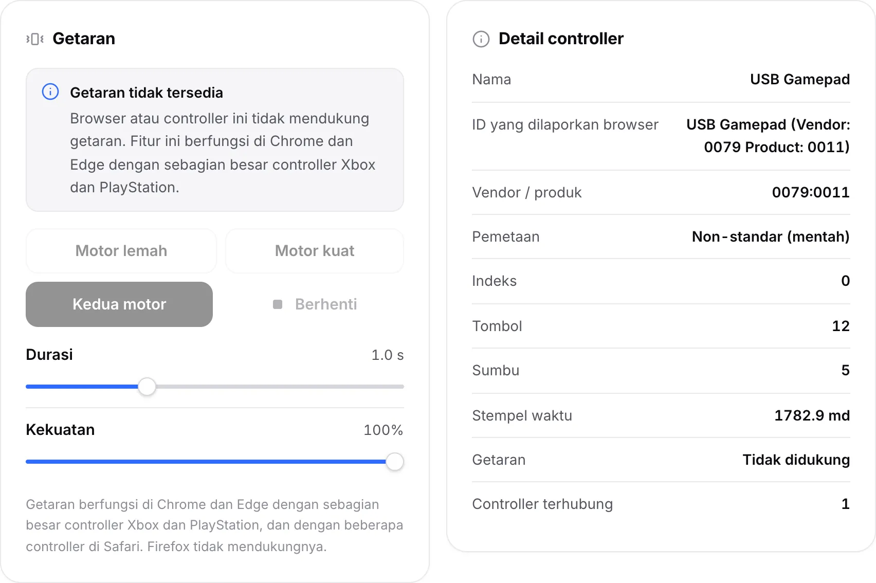
Task: Click the Stempel waktu value 1782.9 md
Action: [812, 415]
